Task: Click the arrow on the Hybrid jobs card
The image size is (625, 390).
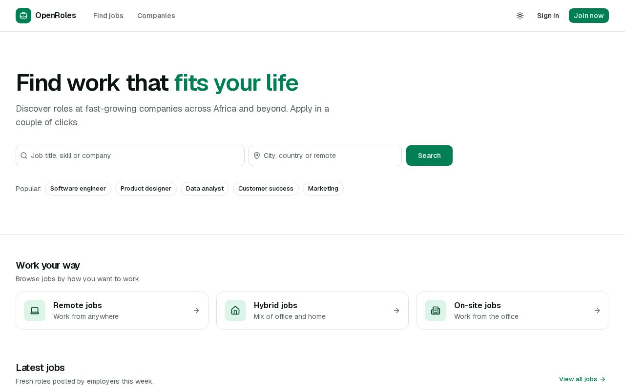Action: [x=396, y=311]
